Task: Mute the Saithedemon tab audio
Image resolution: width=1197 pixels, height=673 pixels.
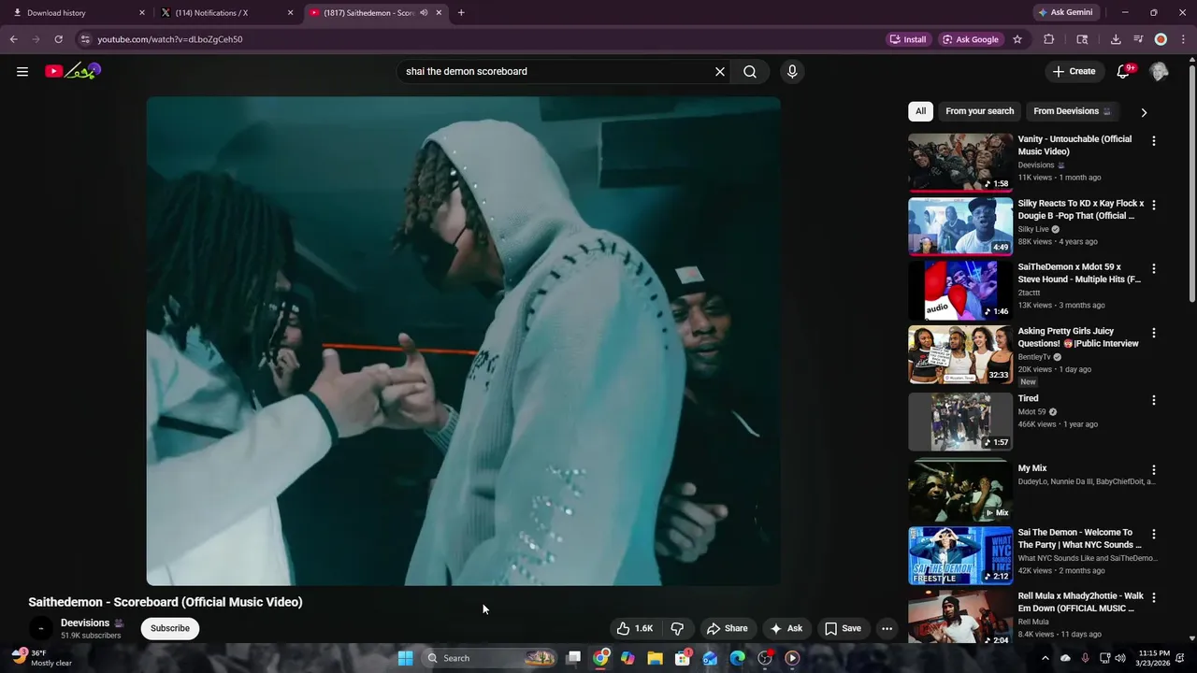Action: point(424,12)
